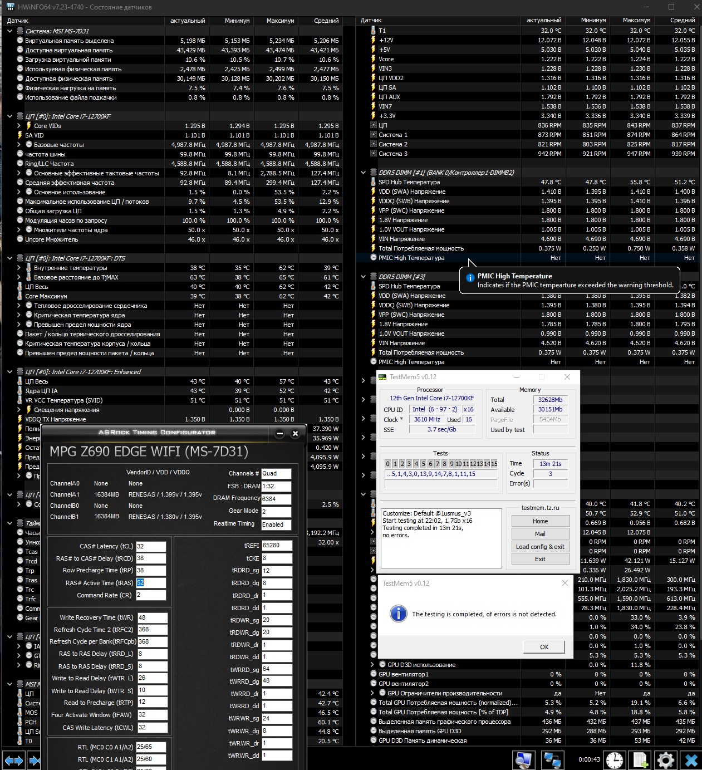Click the thermometer icon beside T1

(374, 31)
